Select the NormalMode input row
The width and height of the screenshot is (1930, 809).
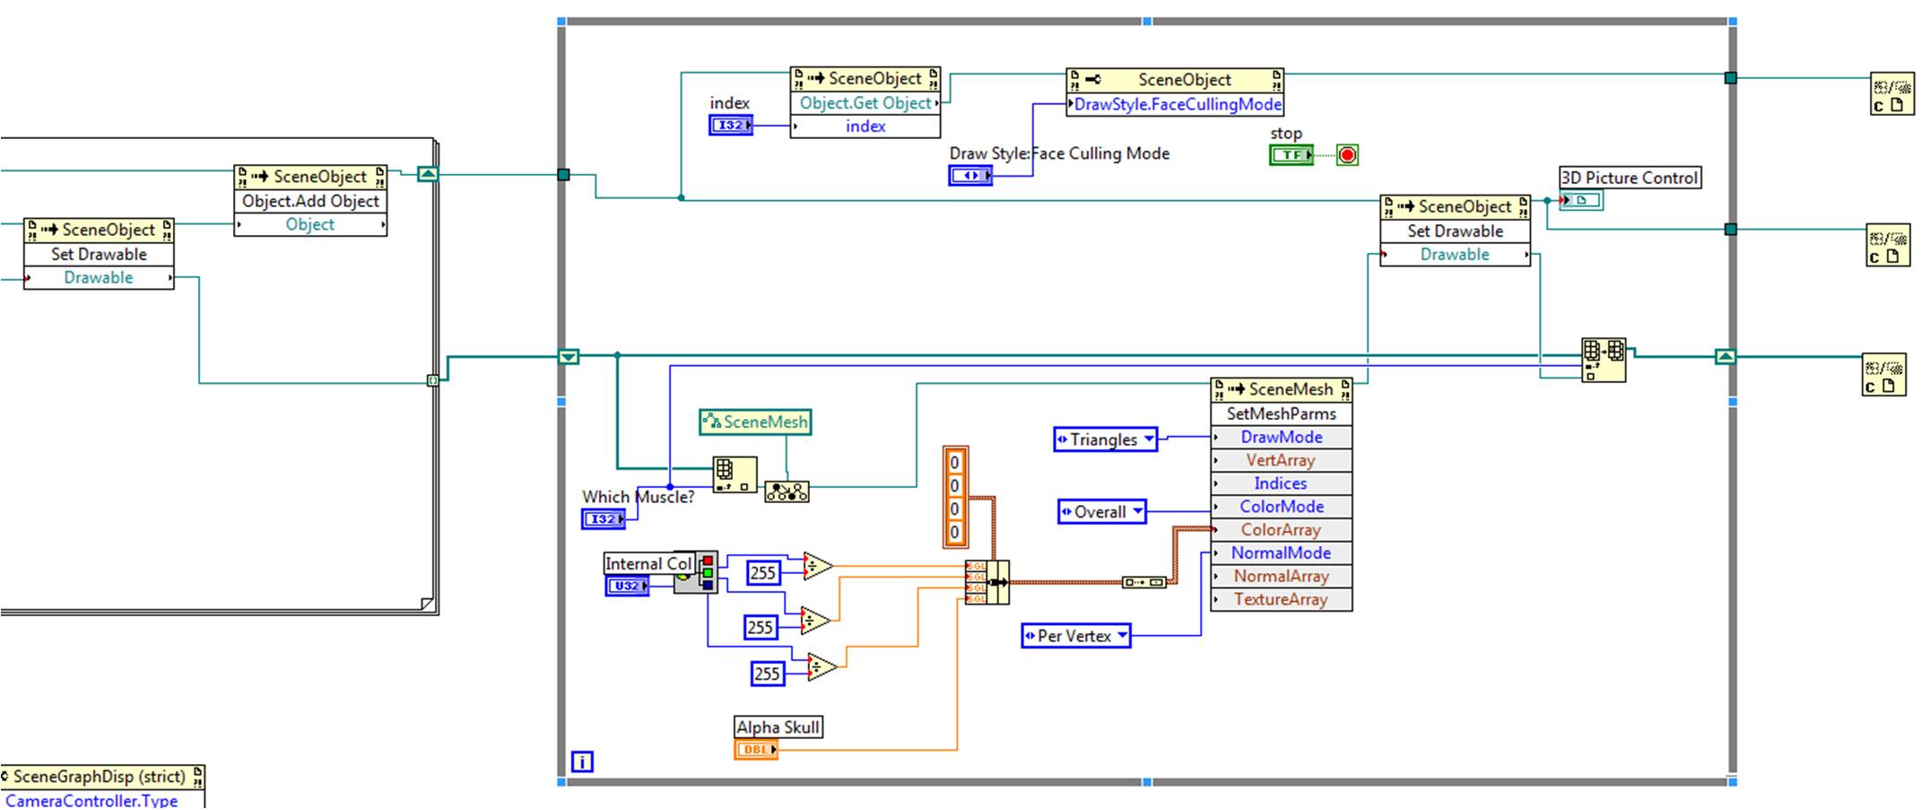1282,553
